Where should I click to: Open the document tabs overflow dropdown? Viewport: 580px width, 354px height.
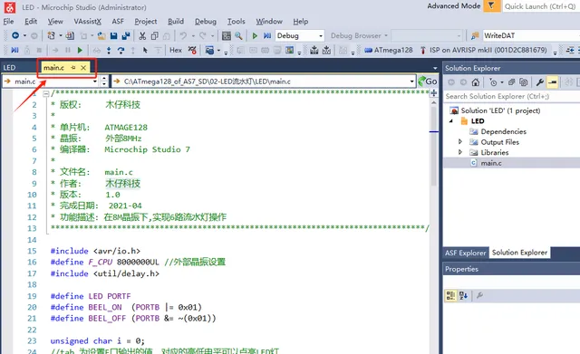click(435, 68)
